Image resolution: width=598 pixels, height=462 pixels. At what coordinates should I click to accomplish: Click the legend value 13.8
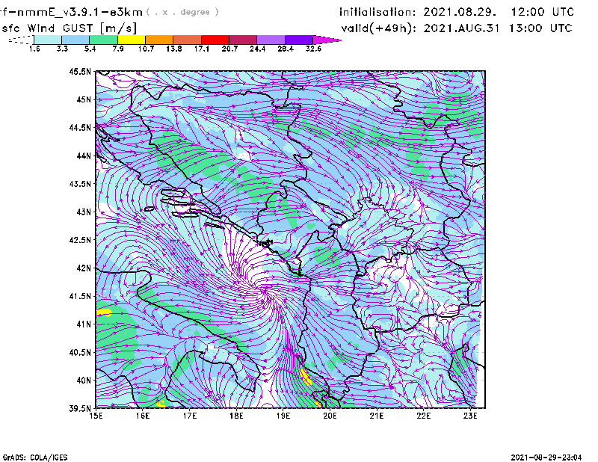[x=174, y=49]
